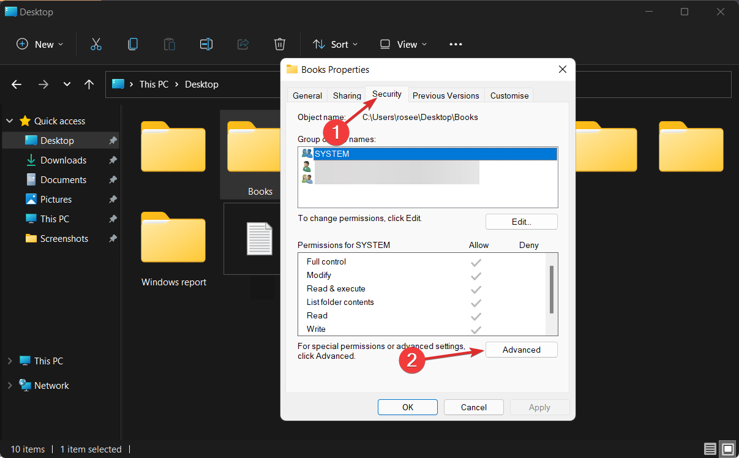Click the Advanced button for special permissions
This screenshot has height=458, width=739.
(x=521, y=350)
